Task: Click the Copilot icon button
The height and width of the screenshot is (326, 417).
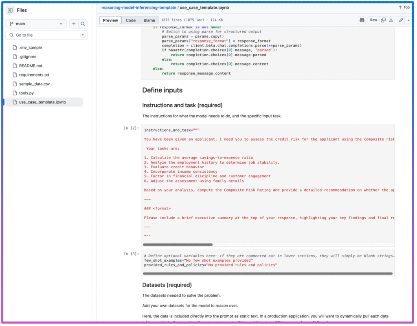Action: click(x=362, y=20)
